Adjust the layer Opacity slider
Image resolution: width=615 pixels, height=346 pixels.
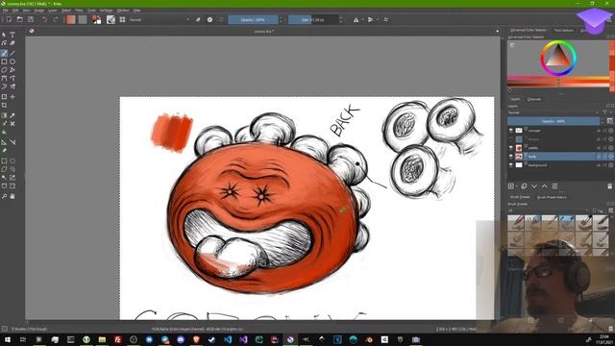click(553, 121)
